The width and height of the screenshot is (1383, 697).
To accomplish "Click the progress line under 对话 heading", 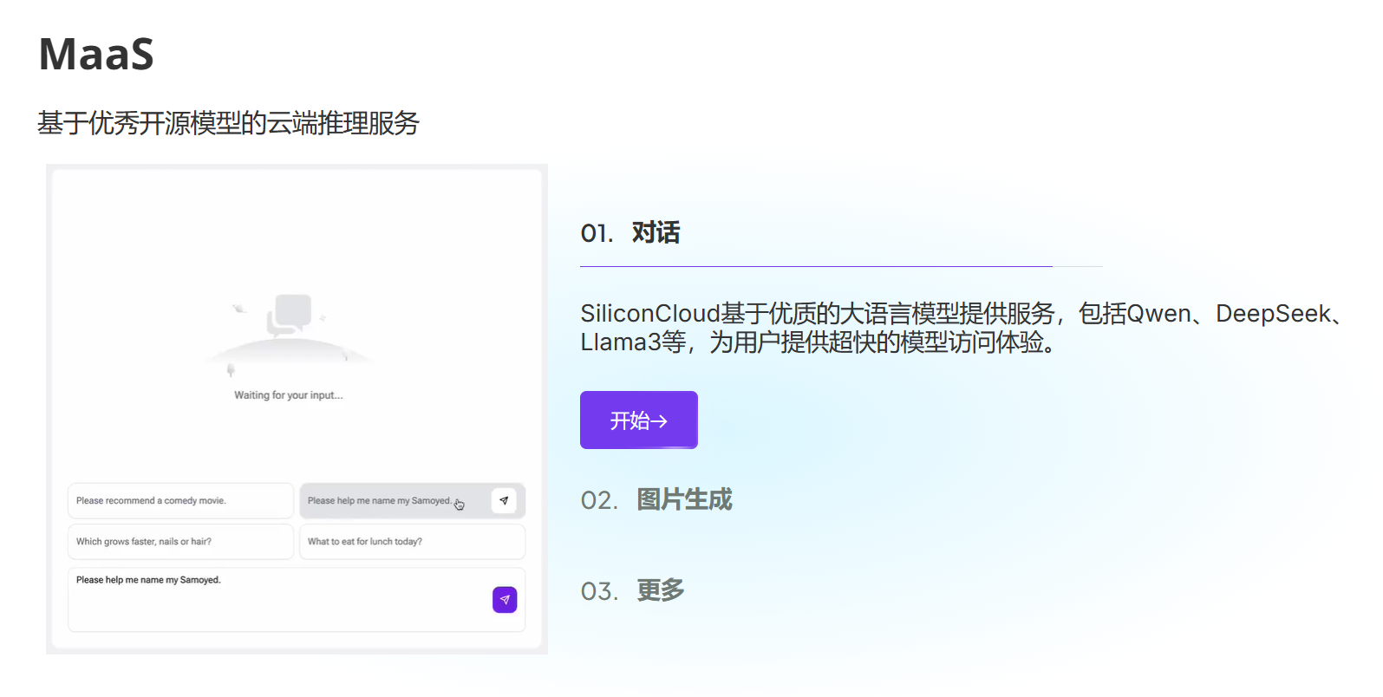I will tap(815, 266).
